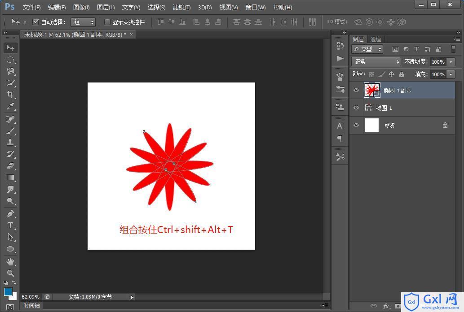Select the History Brush tool
Screen dimensions: 464x312
tap(10, 154)
